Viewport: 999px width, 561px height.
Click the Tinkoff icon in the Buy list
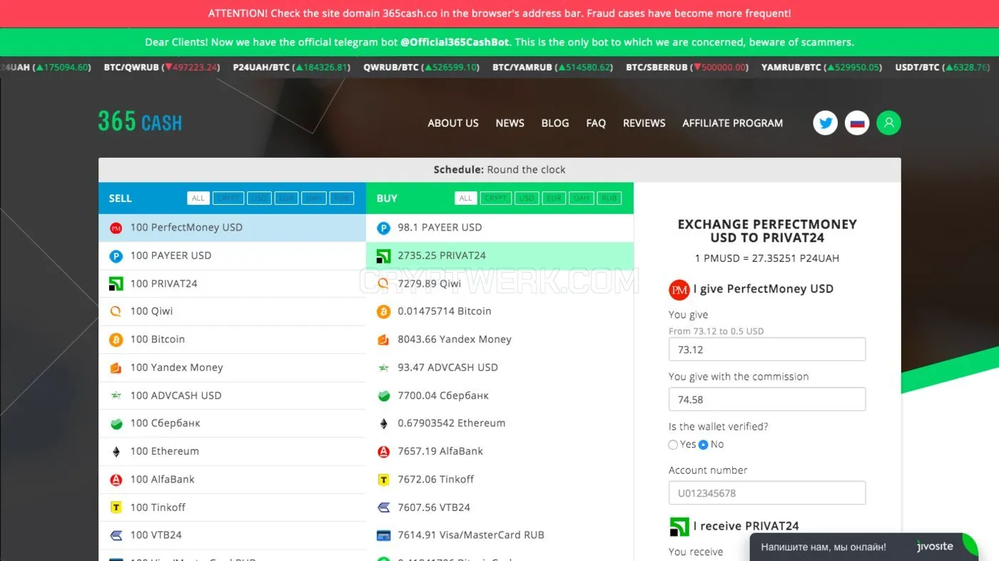tap(383, 480)
